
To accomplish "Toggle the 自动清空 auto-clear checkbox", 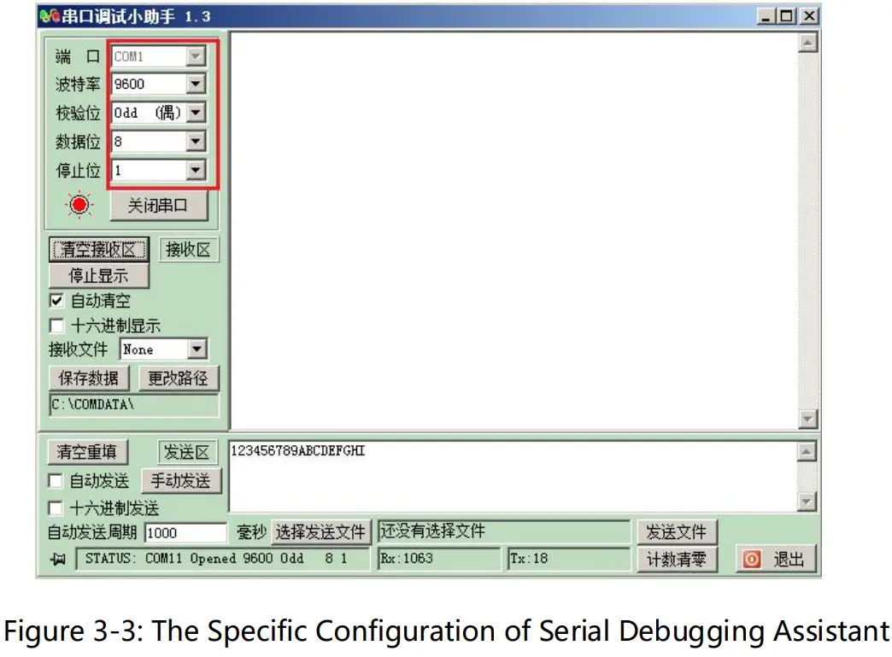I will pyautogui.click(x=56, y=301).
